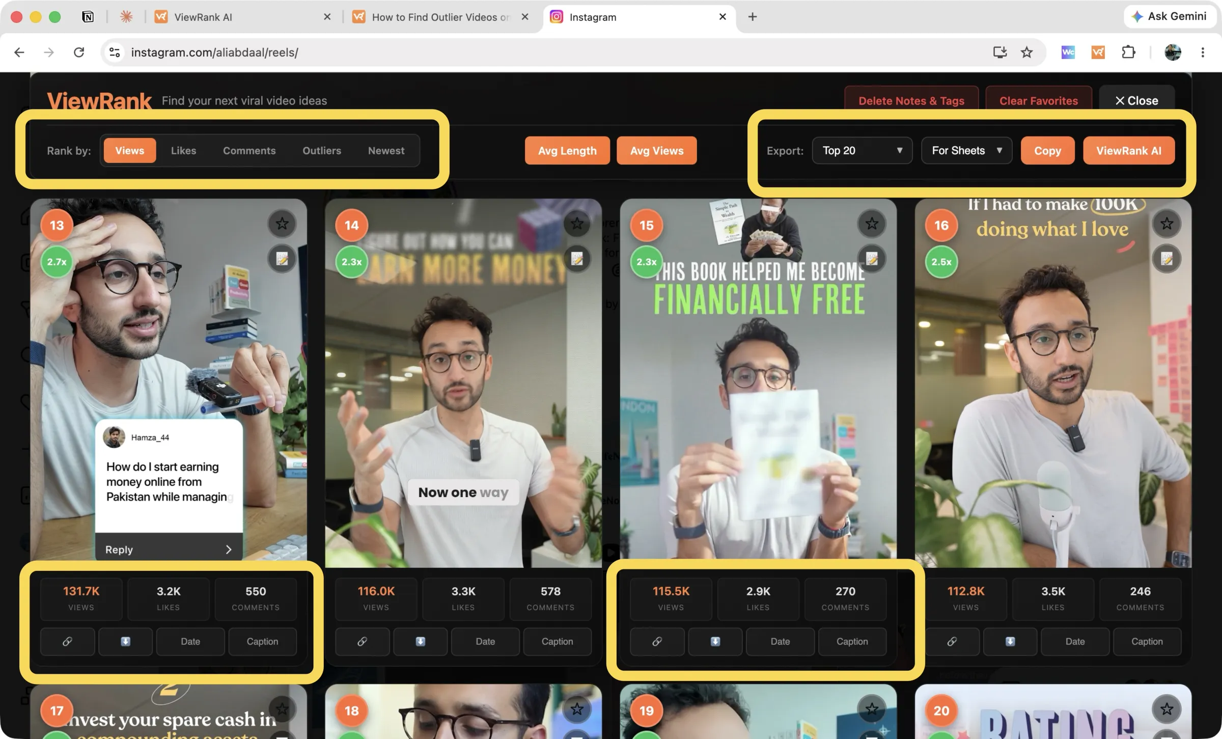Open the Top 20 export dropdown
1222x739 pixels.
point(862,151)
